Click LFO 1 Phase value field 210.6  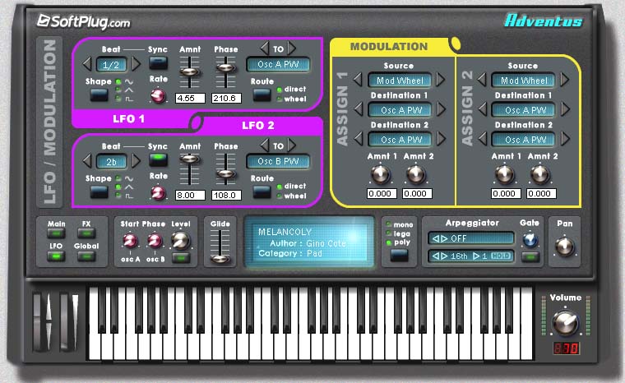point(226,98)
